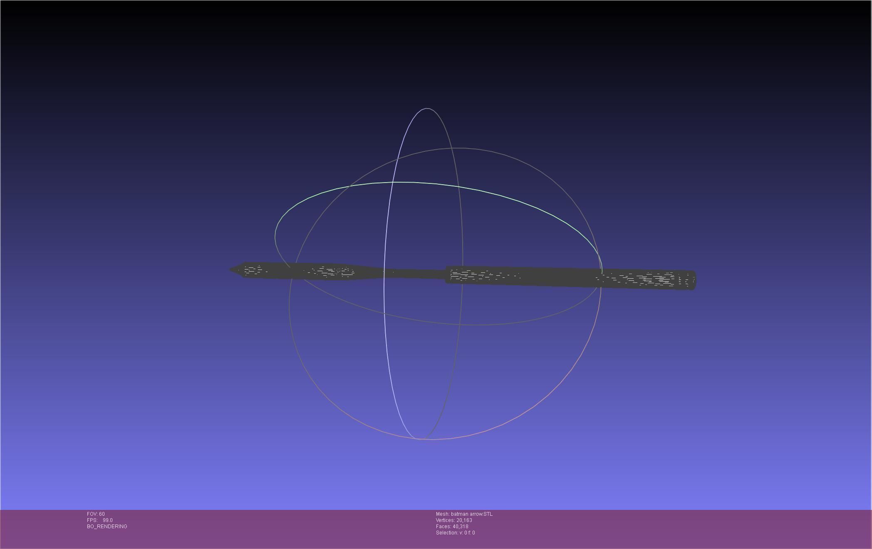Click the top of the blue trackball ring
872x549 pixels.
427,109
